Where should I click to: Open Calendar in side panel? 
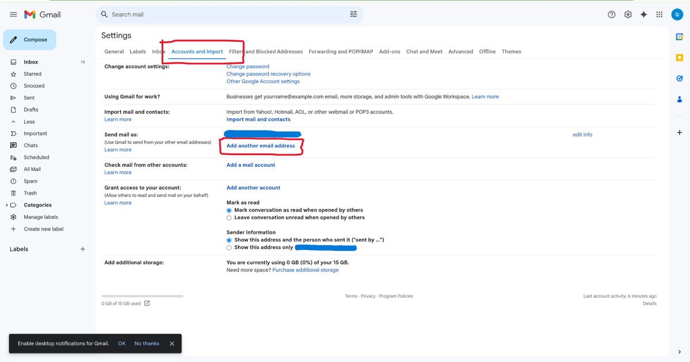coord(680,37)
